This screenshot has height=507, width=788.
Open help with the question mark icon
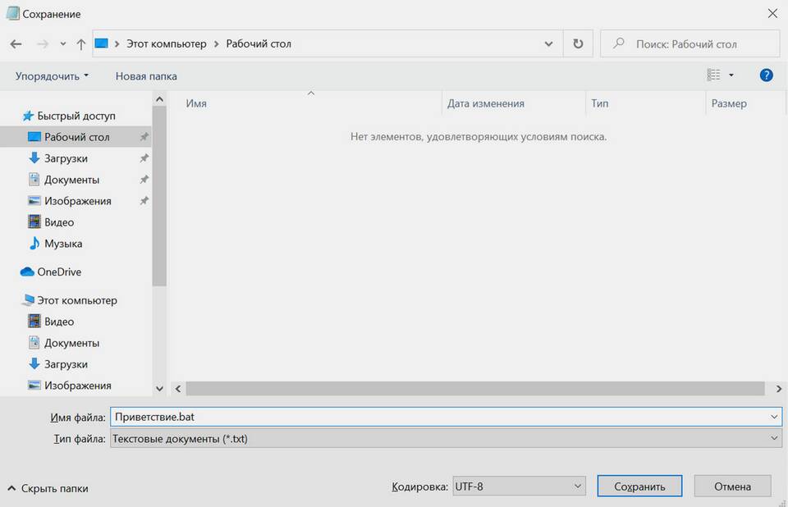point(766,75)
